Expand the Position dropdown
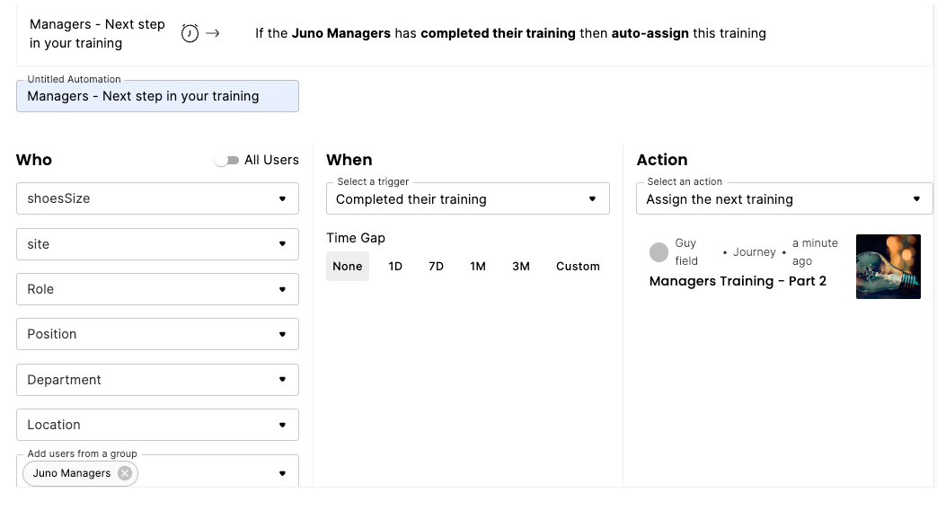The height and width of the screenshot is (510, 937). pyautogui.click(x=157, y=334)
